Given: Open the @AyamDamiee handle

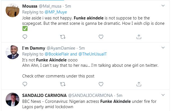Looking at the screenshot, I should pyautogui.click(x=61, y=48).
